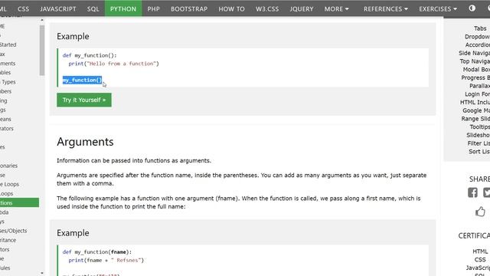490x276 pixels.
Task: Open the CSS tutorial tab
Action: 23,8
